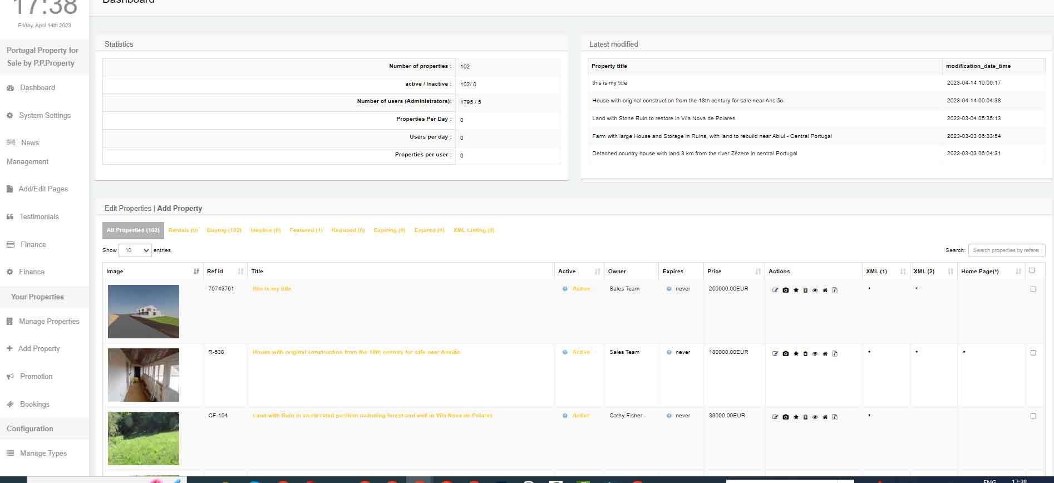Click thumbnail image of property CF-104
Viewport: 1054px width, 483px height.
[x=144, y=438]
